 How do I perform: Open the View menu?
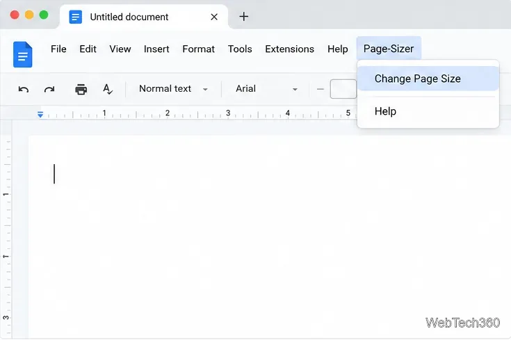[120, 49]
